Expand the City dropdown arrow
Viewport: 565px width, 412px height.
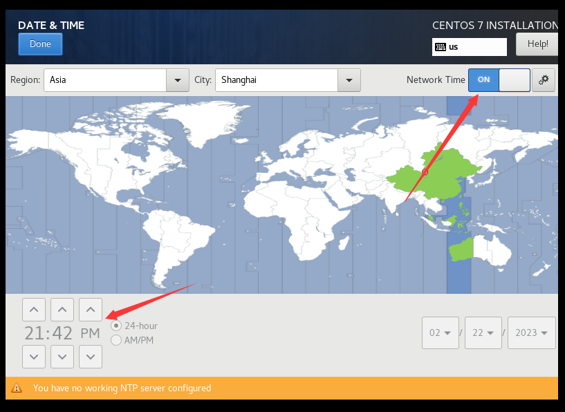pos(349,80)
